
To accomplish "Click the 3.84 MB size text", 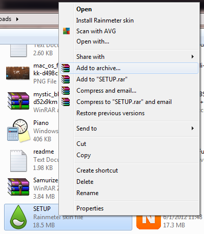I will 44,197.
